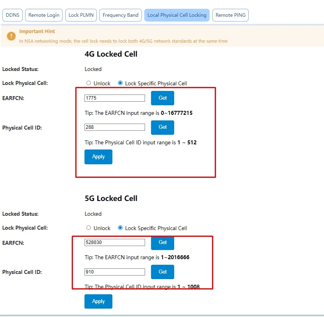Click the Important Hint title text
Screen dimensions: 324x317
point(37,32)
